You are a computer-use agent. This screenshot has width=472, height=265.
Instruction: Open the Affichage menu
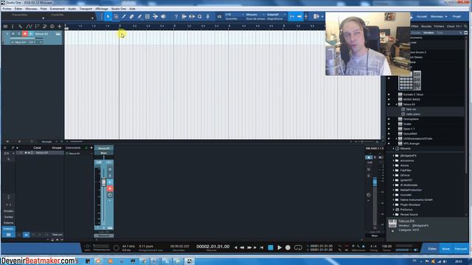click(102, 9)
